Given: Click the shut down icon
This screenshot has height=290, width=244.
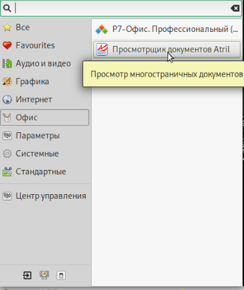Looking at the screenshot, I should pos(61,275).
